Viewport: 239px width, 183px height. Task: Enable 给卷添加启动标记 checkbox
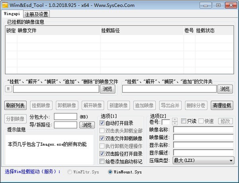pos(102,161)
